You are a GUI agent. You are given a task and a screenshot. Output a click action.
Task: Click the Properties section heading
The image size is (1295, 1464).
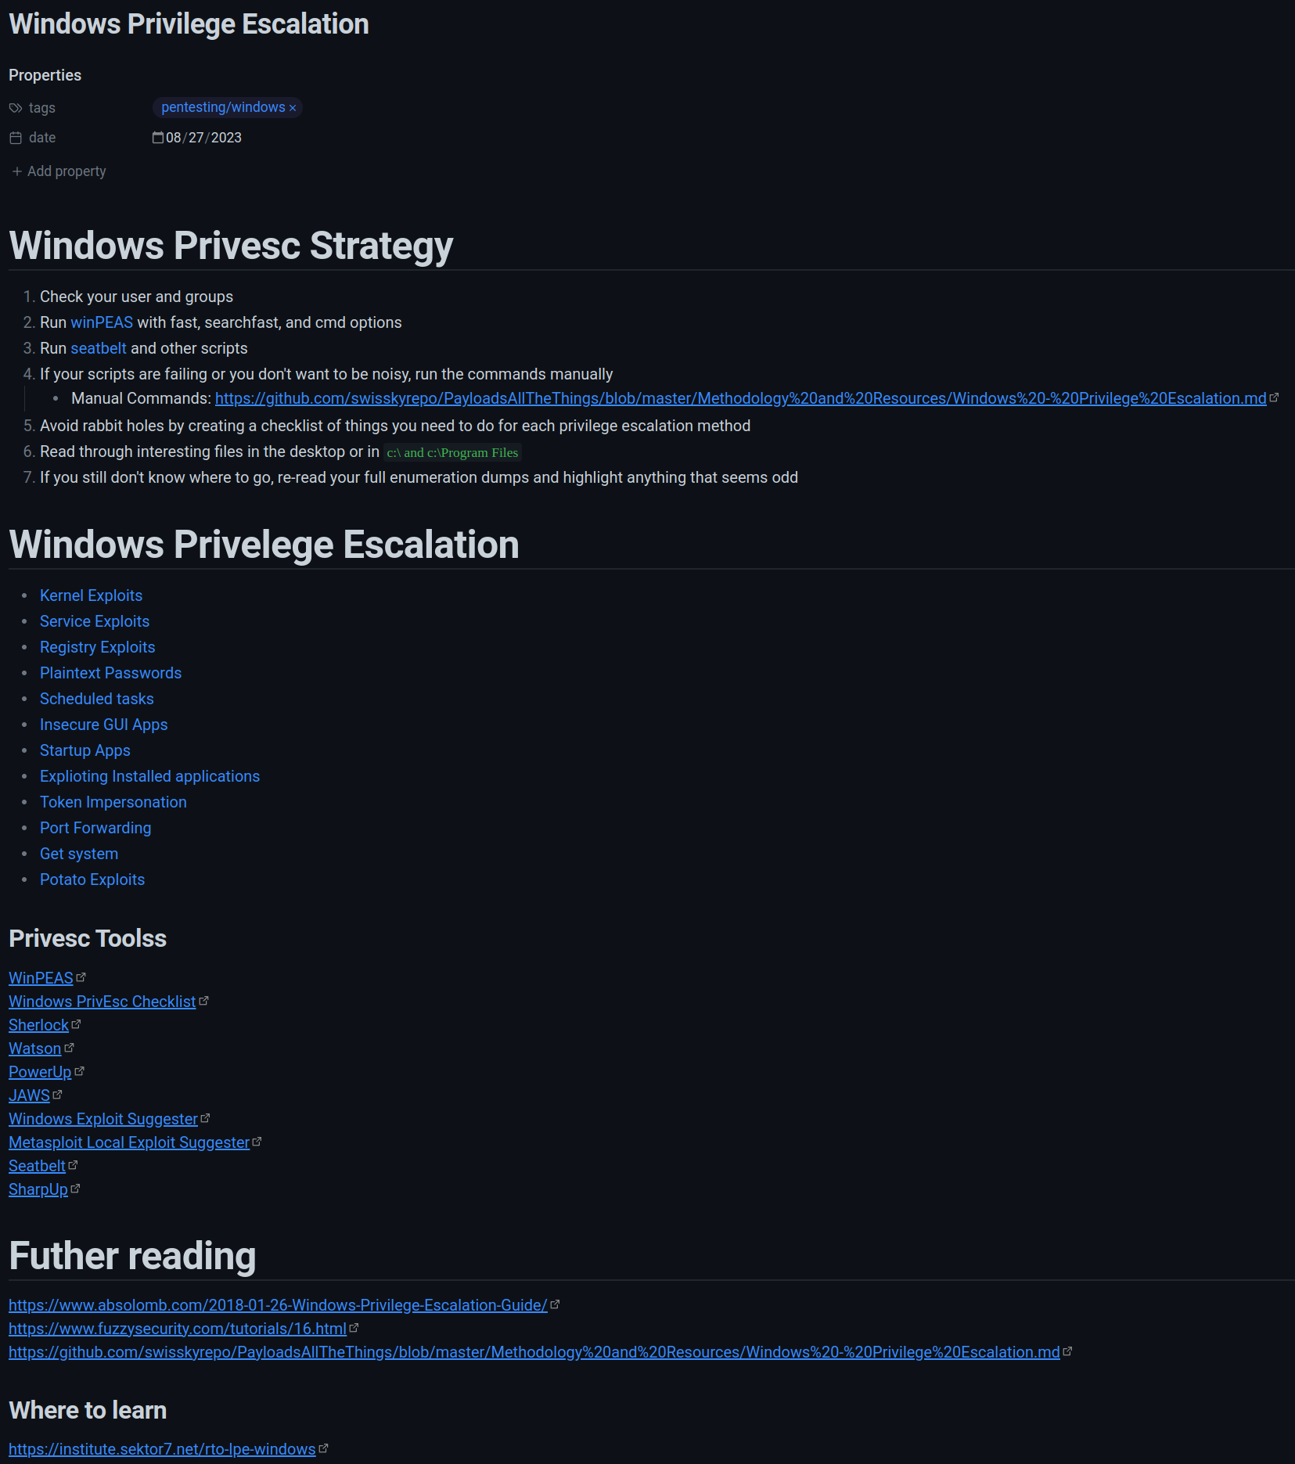(x=45, y=75)
